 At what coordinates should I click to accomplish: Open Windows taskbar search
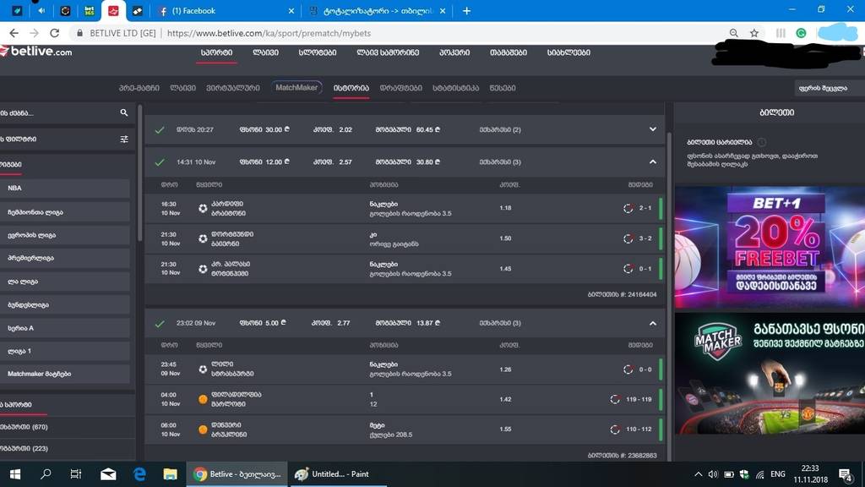pos(46,474)
